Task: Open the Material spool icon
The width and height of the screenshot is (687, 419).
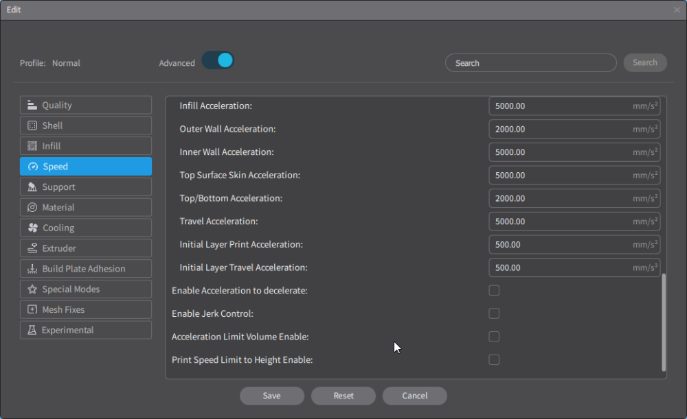Action: pos(32,207)
